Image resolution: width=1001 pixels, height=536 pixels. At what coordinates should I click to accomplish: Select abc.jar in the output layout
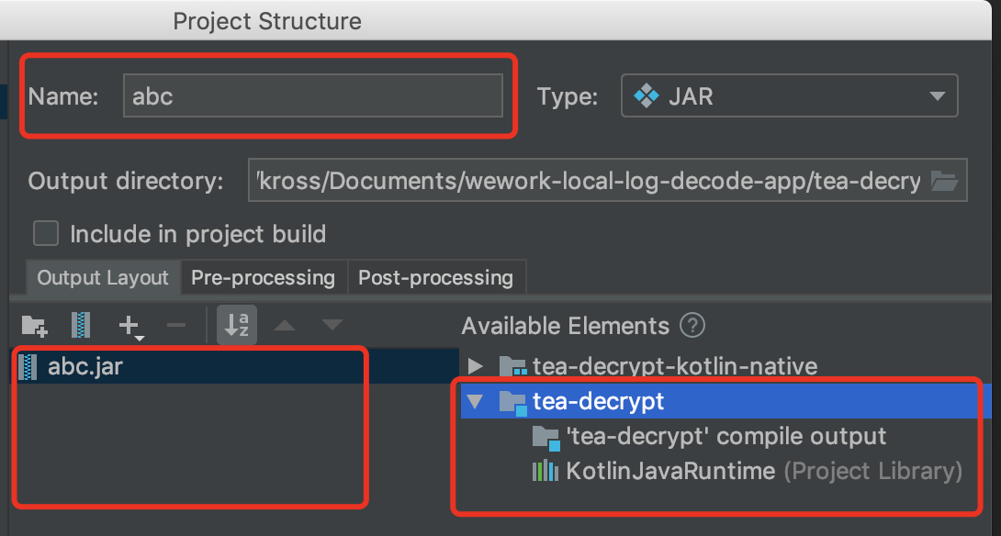click(84, 367)
